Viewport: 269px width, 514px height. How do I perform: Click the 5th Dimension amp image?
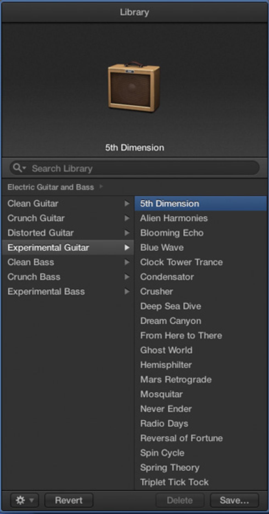click(134, 87)
